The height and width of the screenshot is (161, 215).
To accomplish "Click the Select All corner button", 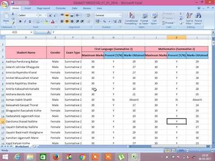I will (3, 37).
